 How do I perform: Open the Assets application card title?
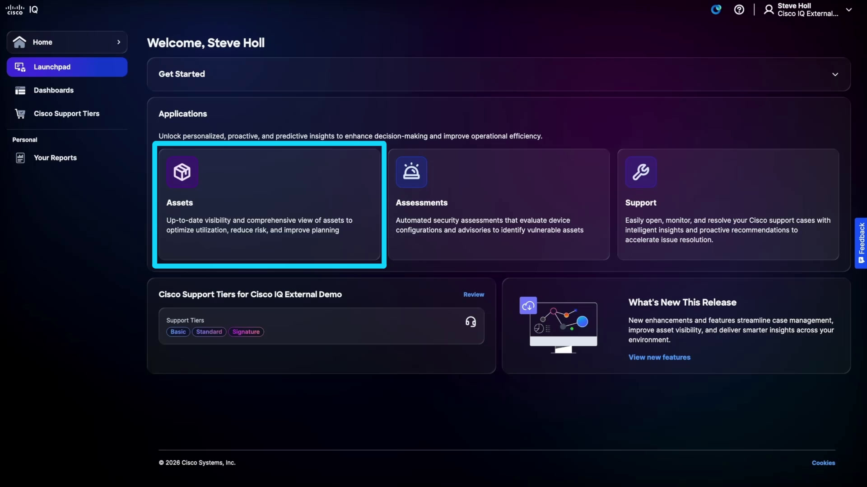[x=179, y=203]
